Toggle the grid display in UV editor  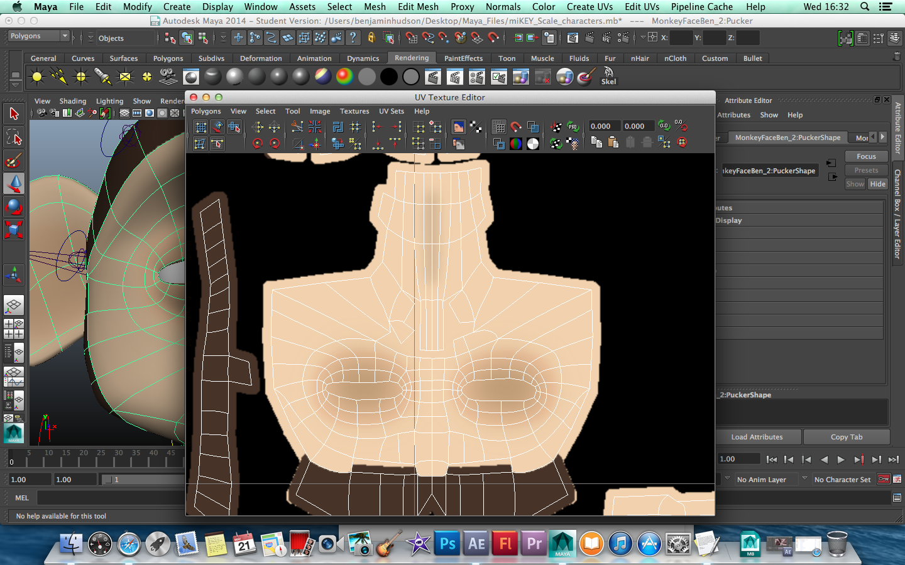[499, 127]
